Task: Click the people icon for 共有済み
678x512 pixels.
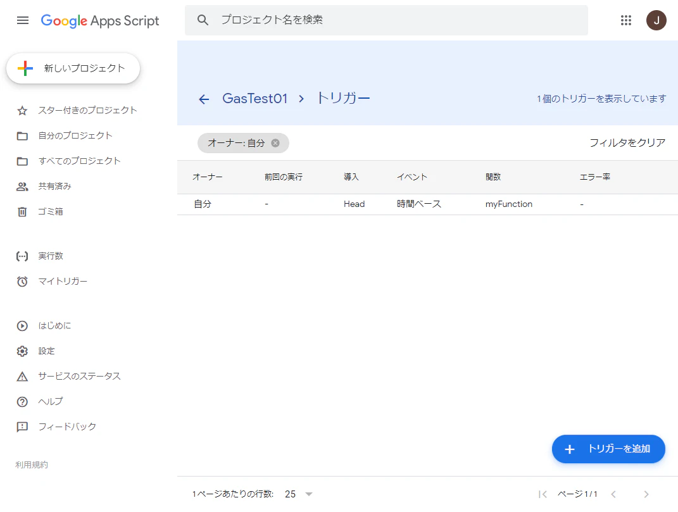Action: click(x=22, y=187)
